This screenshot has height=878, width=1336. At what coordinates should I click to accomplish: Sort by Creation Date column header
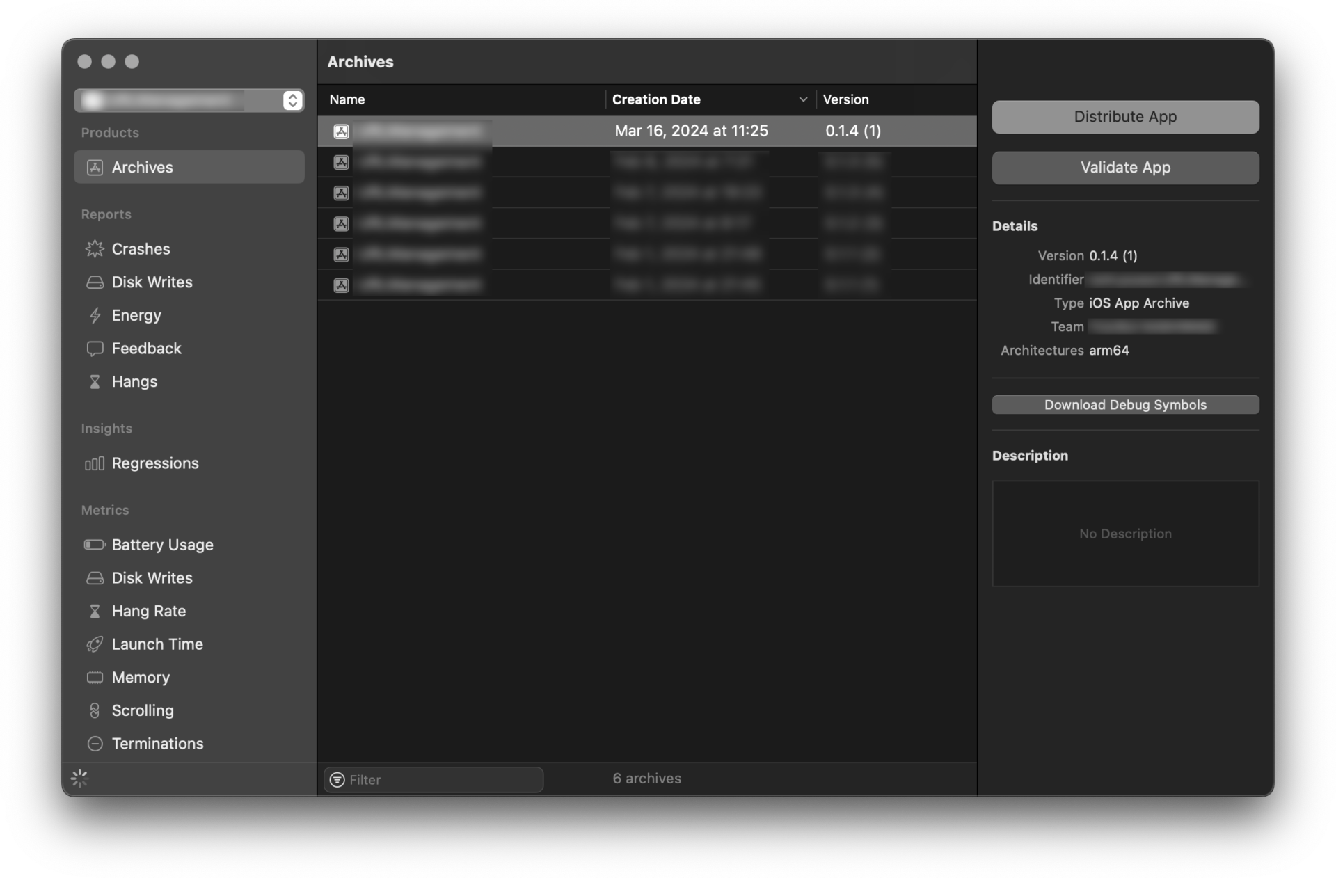[x=710, y=99]
